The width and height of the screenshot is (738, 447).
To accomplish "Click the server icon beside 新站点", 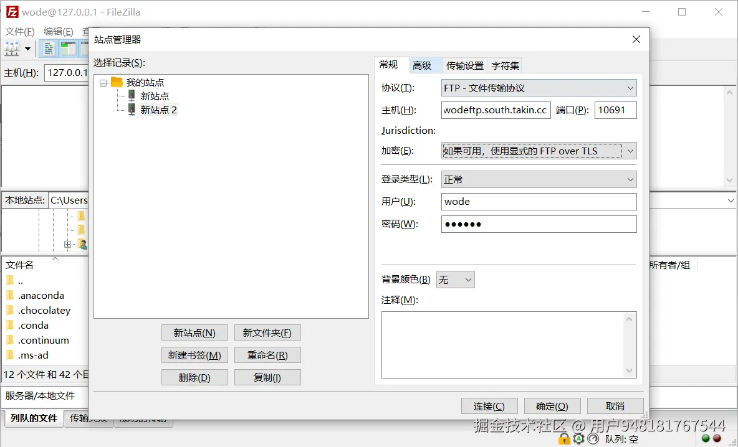I will click(x=132, y=95).
